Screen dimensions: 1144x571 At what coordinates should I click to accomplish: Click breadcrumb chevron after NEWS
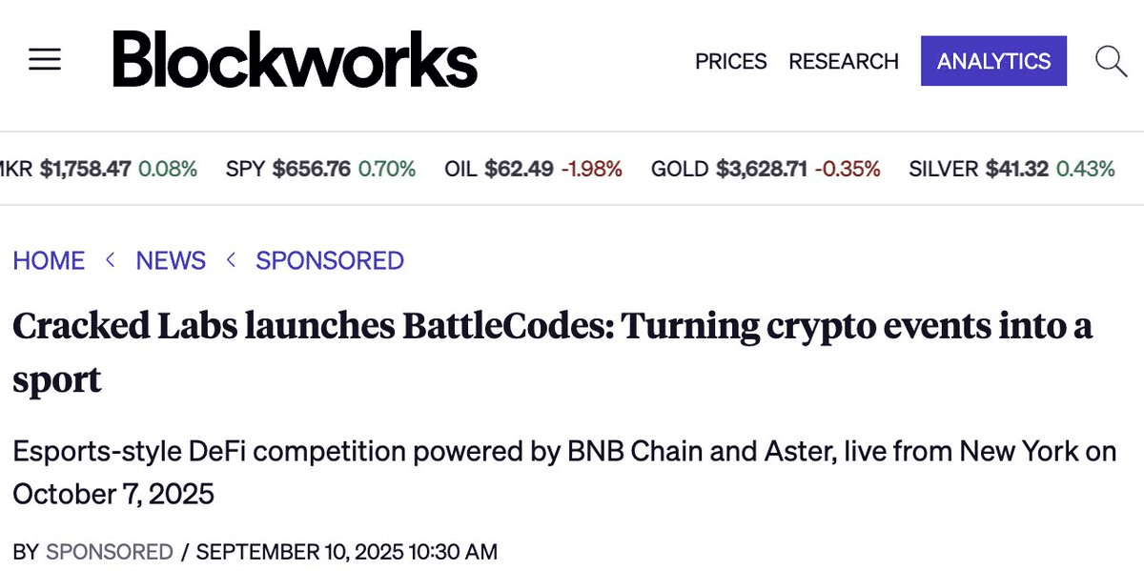coord(231,259)
